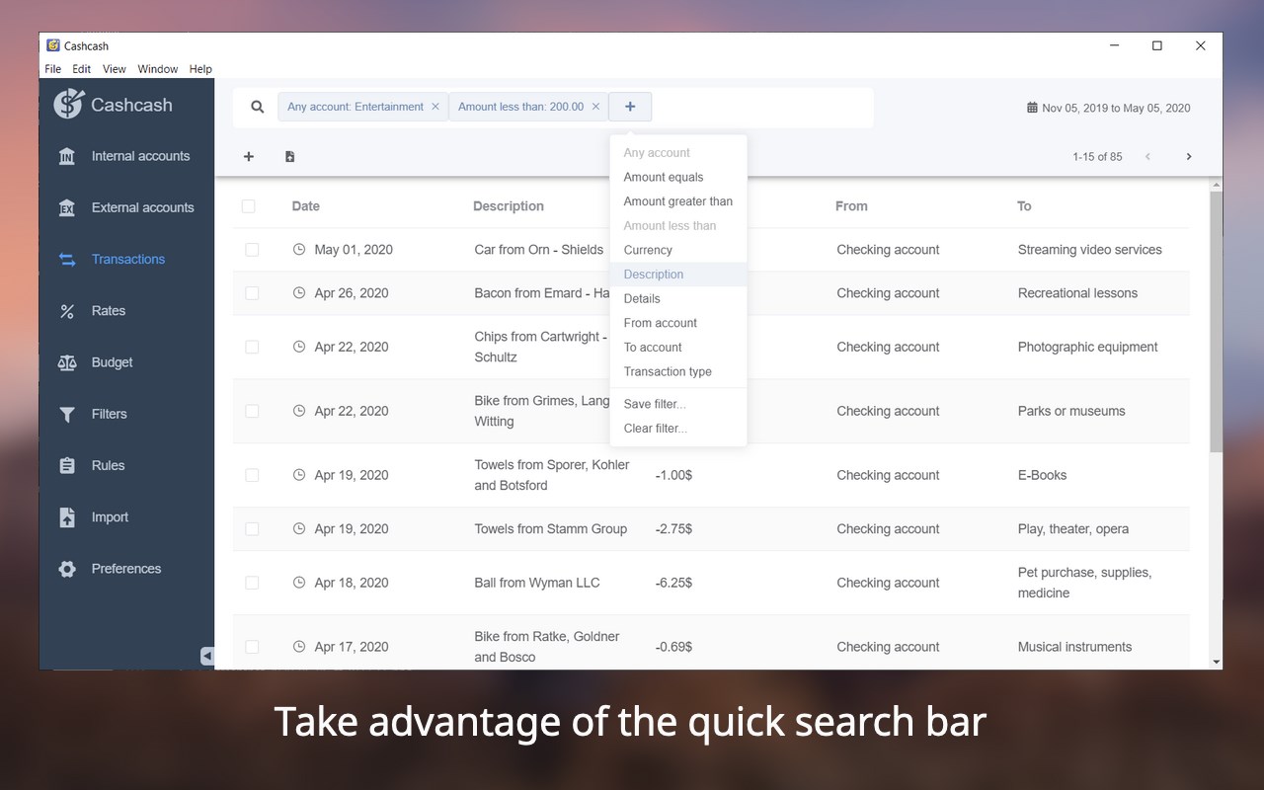The width and height of the screenshot is (1264, 790).
Task: Remove the Amount less than 200.00 chip
Action: click(595, 107)
